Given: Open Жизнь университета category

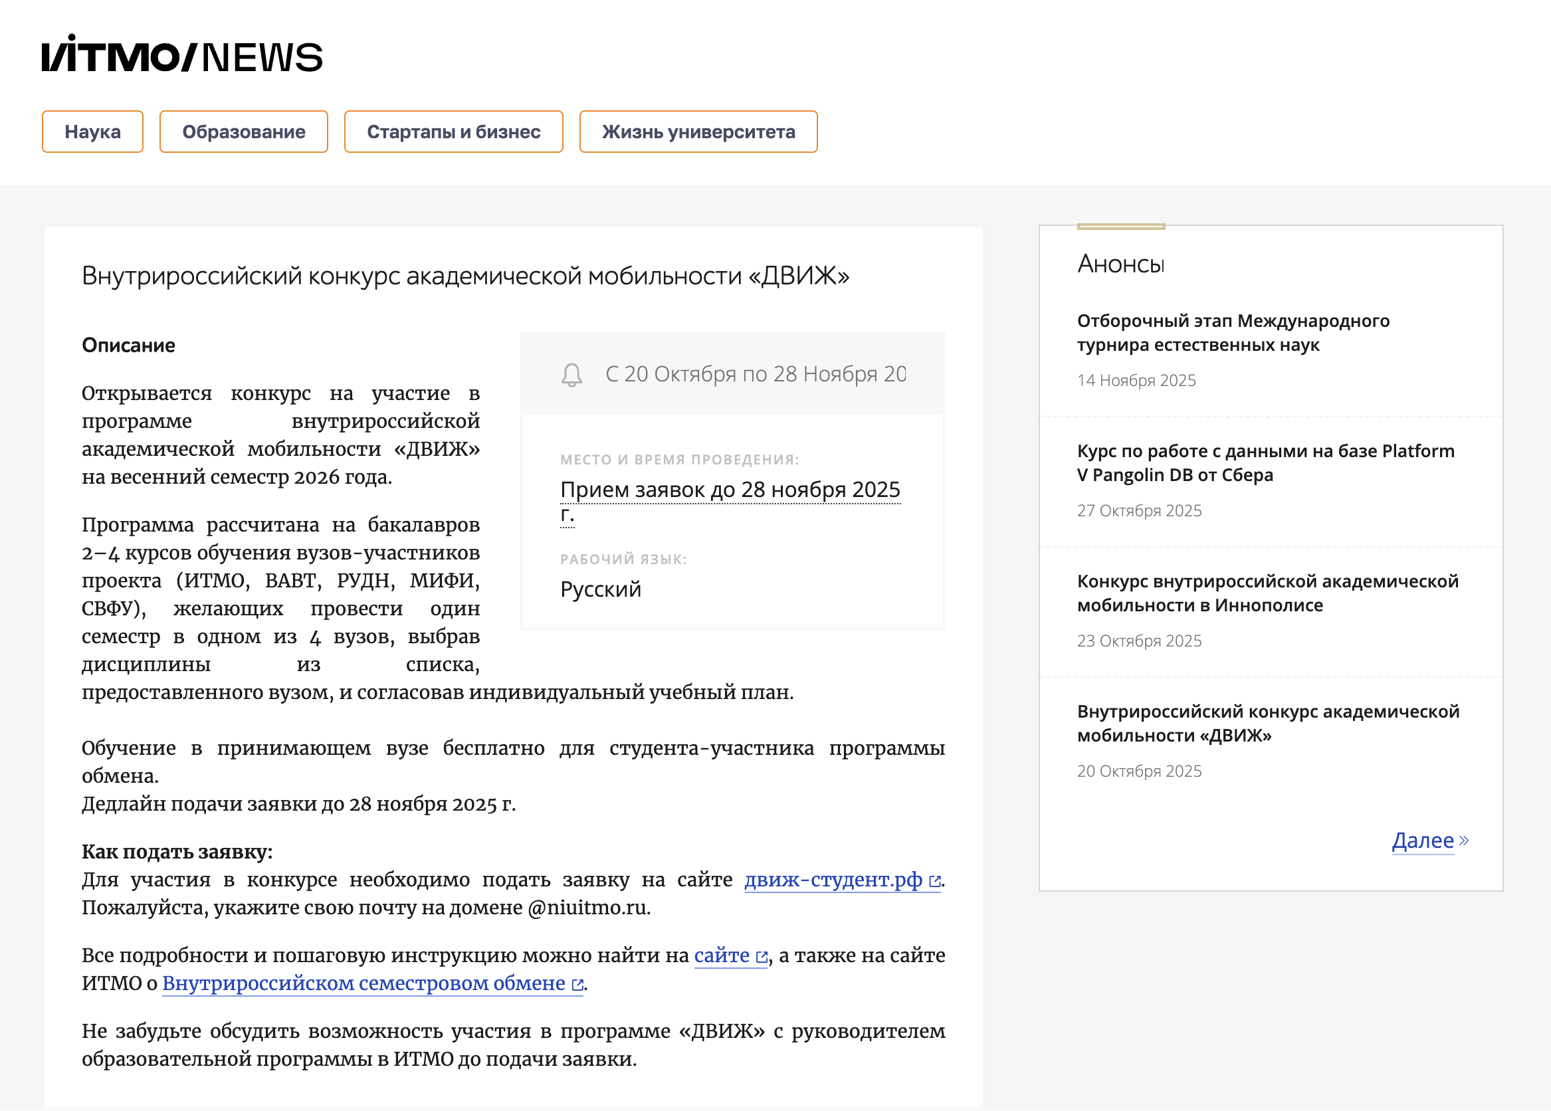Looking at the screenshot, I should click(x=698, y=132).
